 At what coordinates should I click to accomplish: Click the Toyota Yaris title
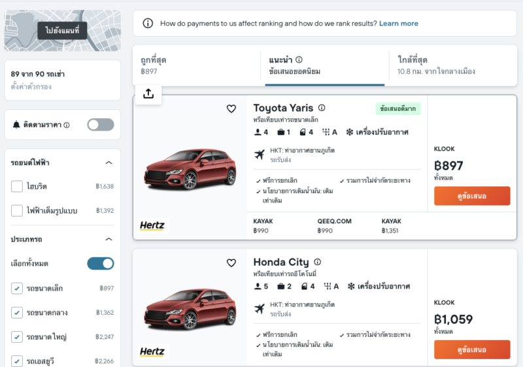[x=283, y=108]
